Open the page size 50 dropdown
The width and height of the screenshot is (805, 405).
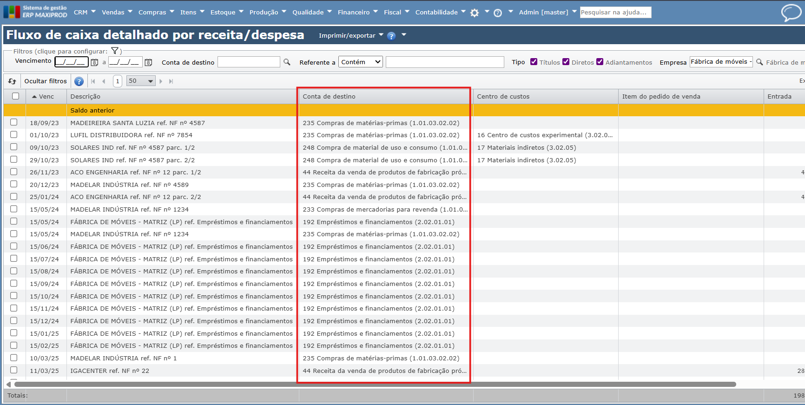click(x=141, y=81)
